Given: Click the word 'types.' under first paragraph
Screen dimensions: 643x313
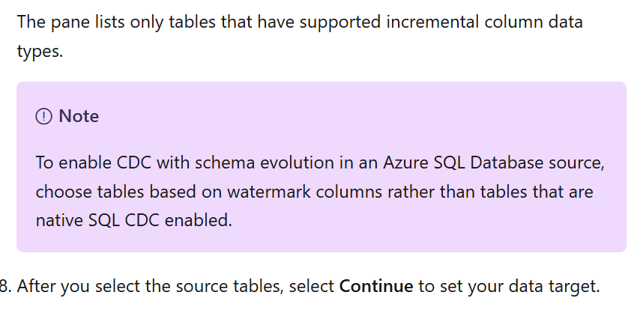Looking at the screenshot, I should (40, 52).
